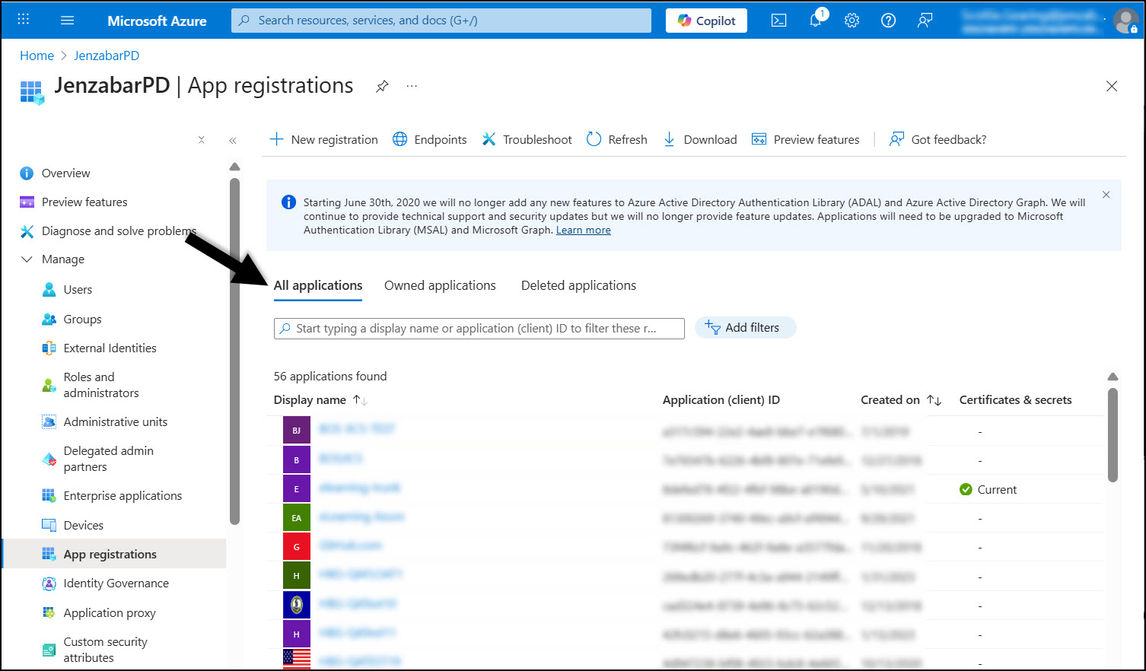The height and width of the screenshot is (671, 1146).
Task: Open the Help pane
Action: coord(888,21)
